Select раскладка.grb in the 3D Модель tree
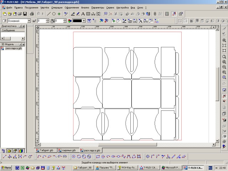 14,48
